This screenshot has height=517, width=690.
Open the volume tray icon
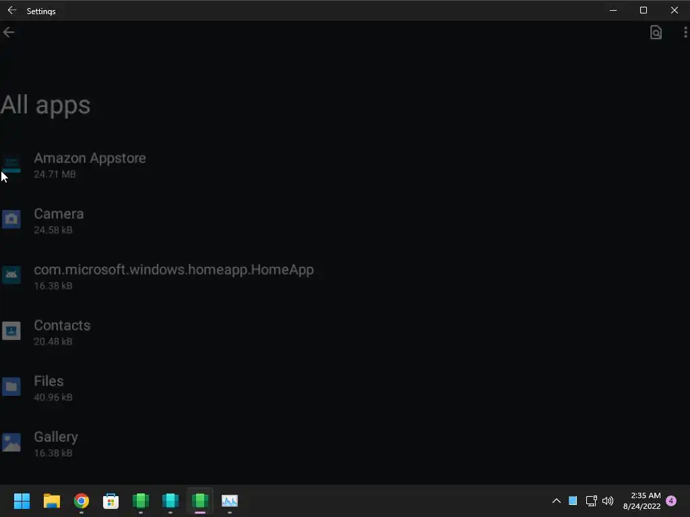point(608,501)
